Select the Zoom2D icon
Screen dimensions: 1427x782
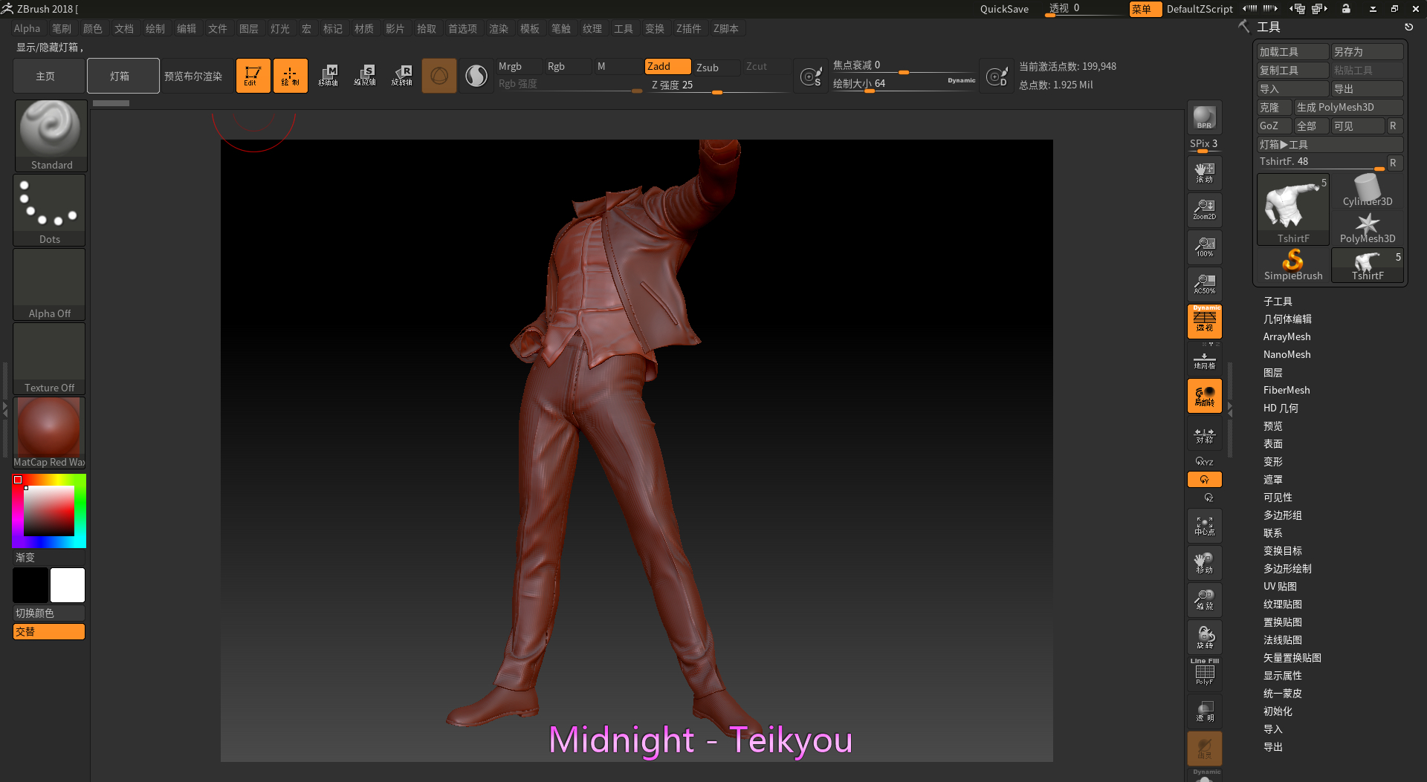(1204, 209)
